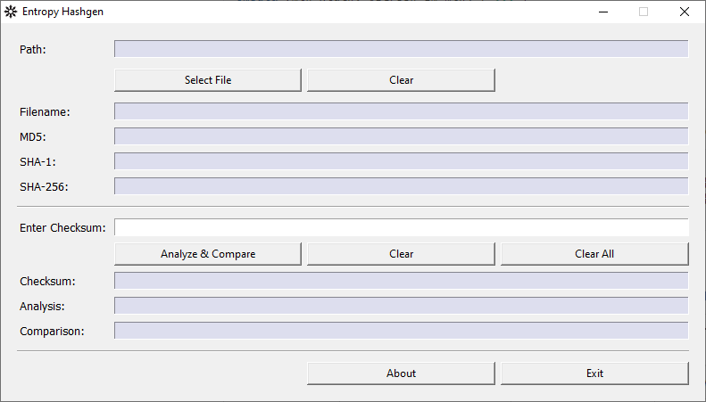Screen dimensions: 706x402
Task: Click the Analysis result field
Action: coord(401,306)
